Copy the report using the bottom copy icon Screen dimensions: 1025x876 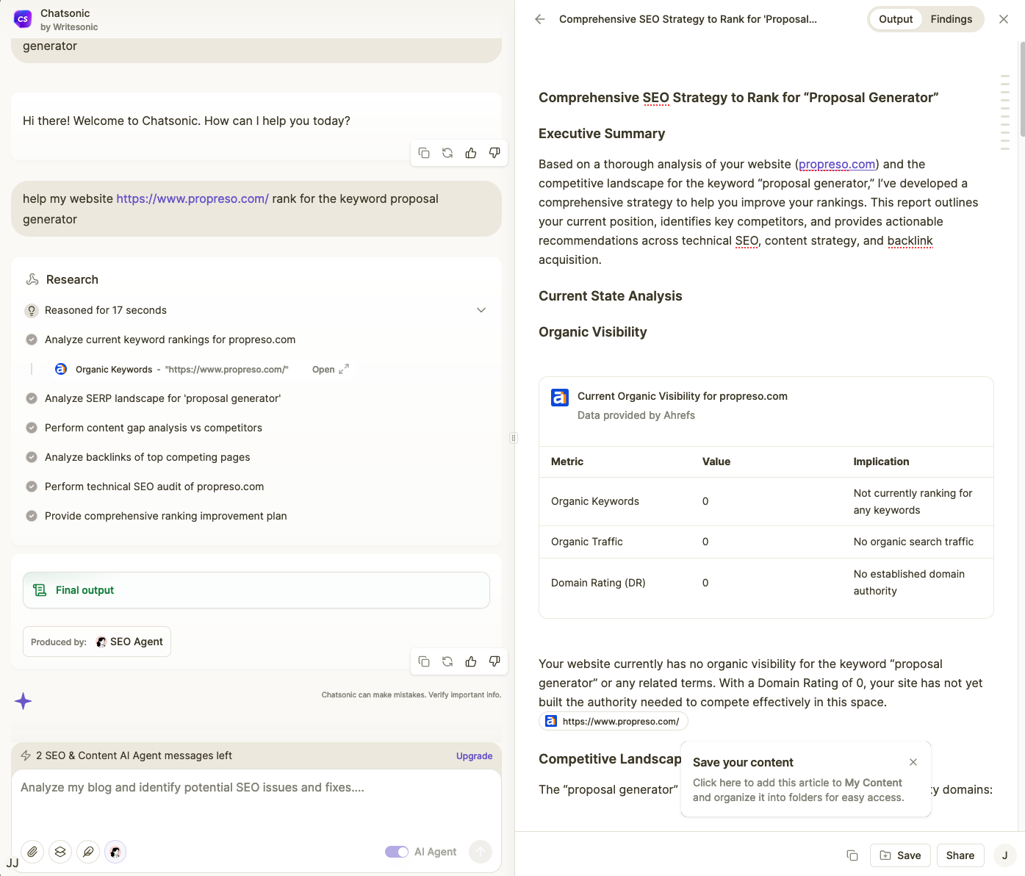(x=852, y=855)
